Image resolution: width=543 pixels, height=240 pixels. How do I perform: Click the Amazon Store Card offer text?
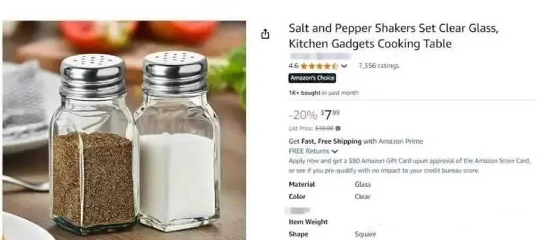pos(409,166)
